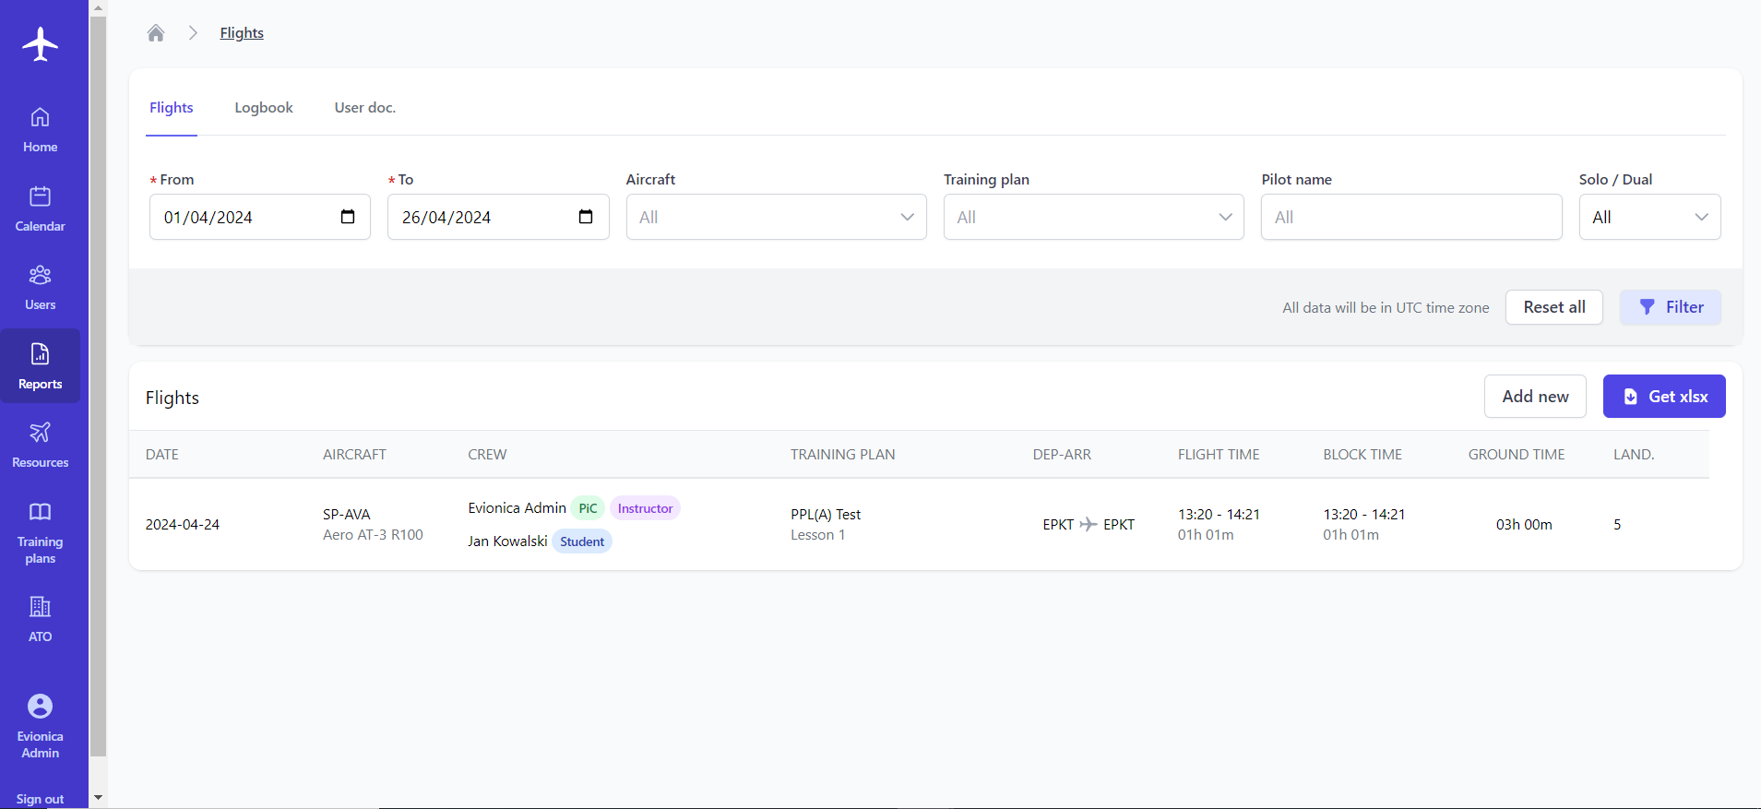Click the 03h 00m ground time
Image resolution: width=1761 pixels, height=809 pixels.
[1524, 525]
